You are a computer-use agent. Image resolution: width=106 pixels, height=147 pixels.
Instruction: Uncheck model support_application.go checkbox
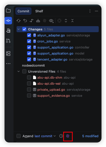tap(29, 54)
